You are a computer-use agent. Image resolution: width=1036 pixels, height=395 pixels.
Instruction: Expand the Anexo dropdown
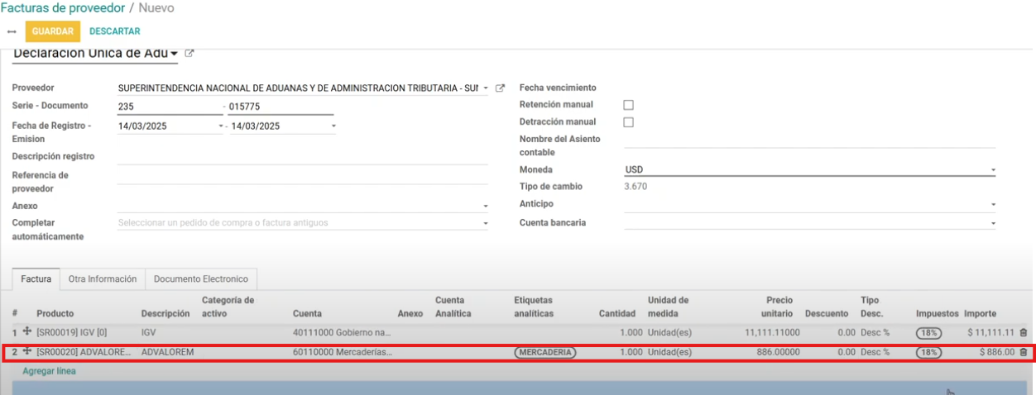click(486, 207)
